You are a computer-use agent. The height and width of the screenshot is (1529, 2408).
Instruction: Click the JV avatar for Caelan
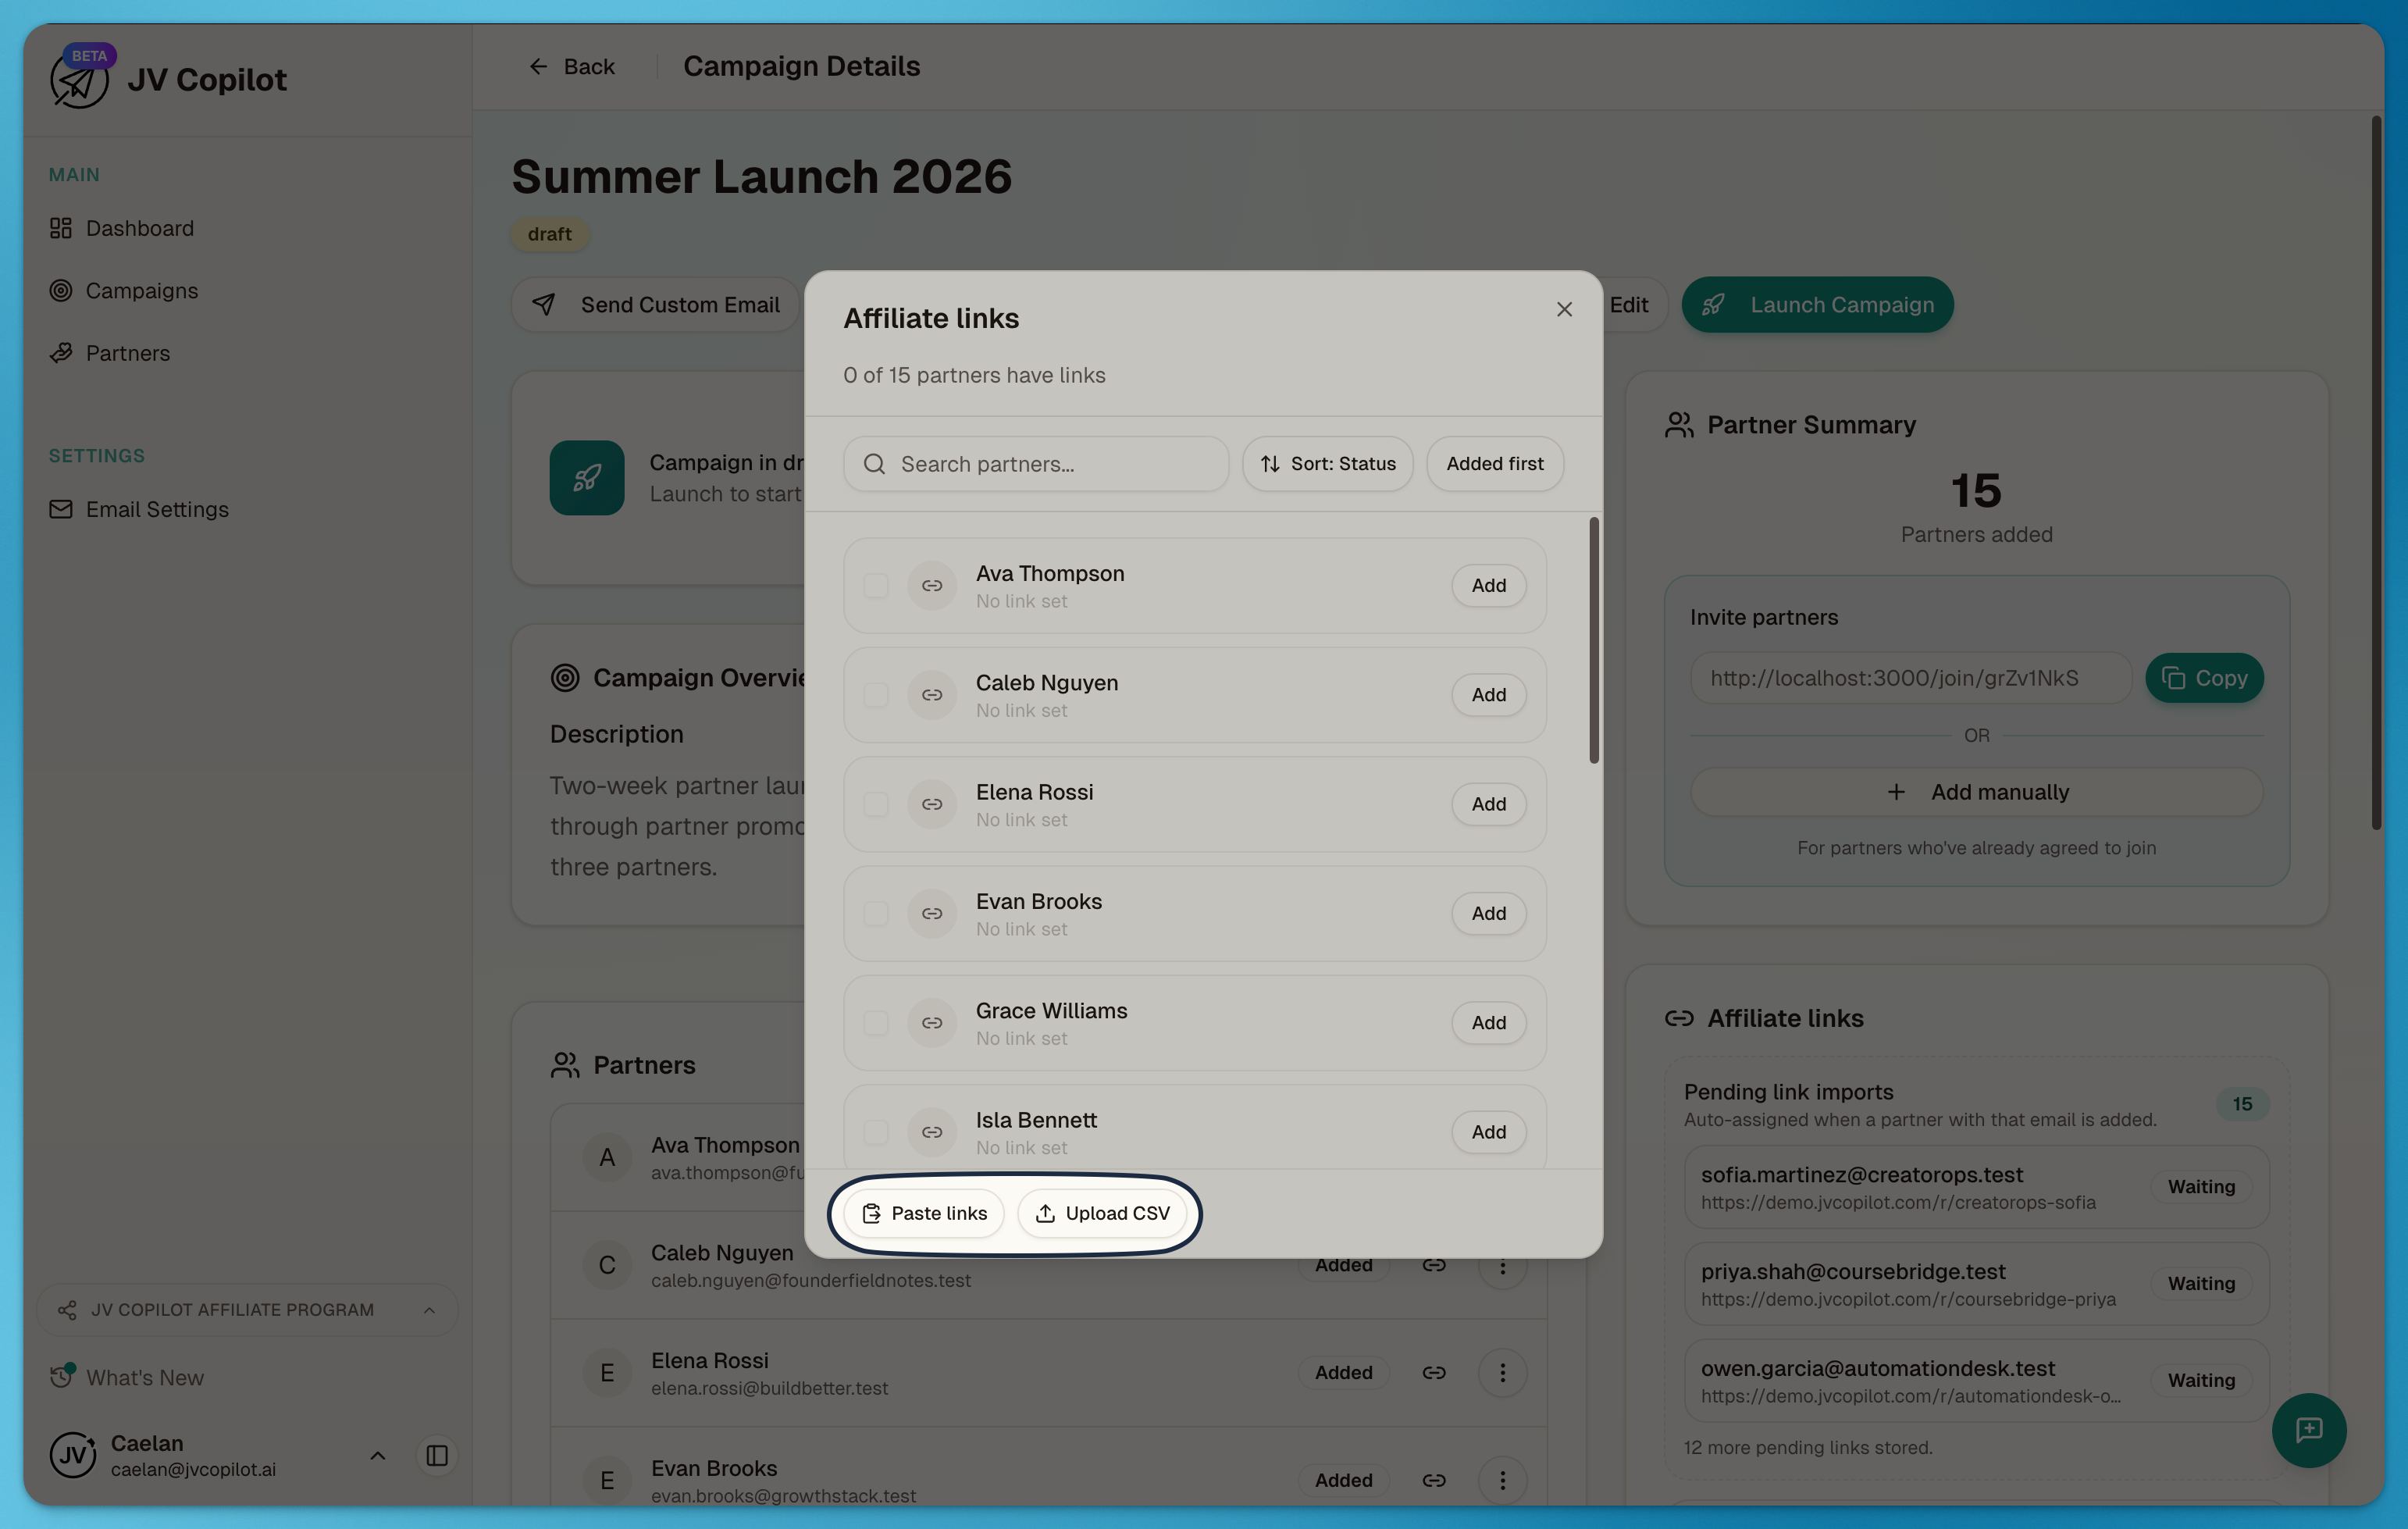tap(73, 1456)
